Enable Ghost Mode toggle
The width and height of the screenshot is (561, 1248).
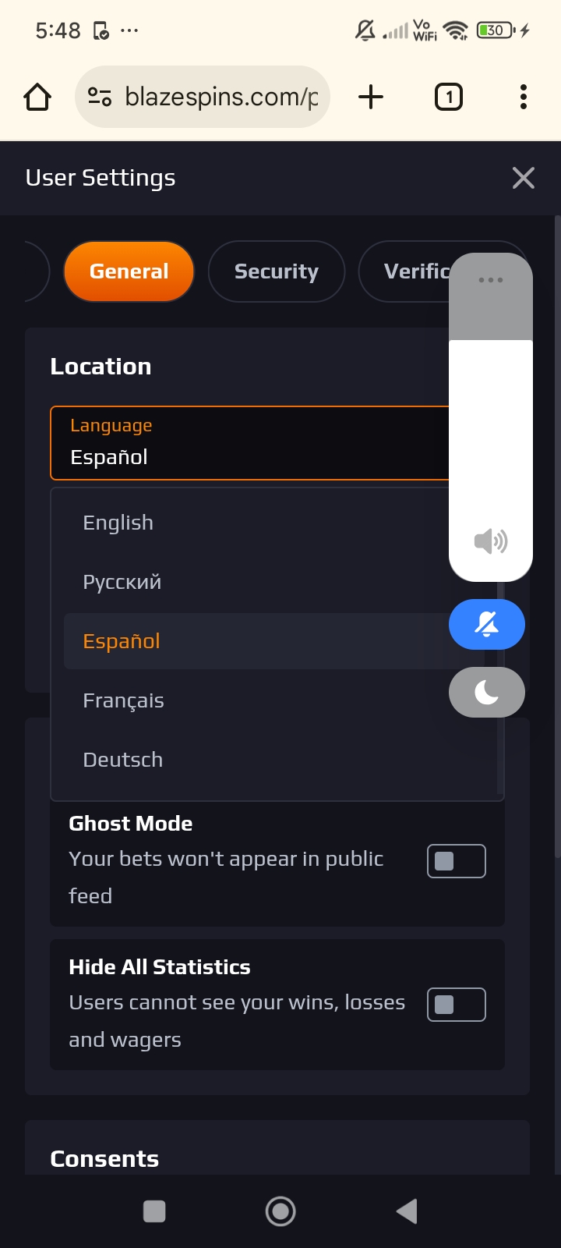pyautogui.click(x=456, y=861)
